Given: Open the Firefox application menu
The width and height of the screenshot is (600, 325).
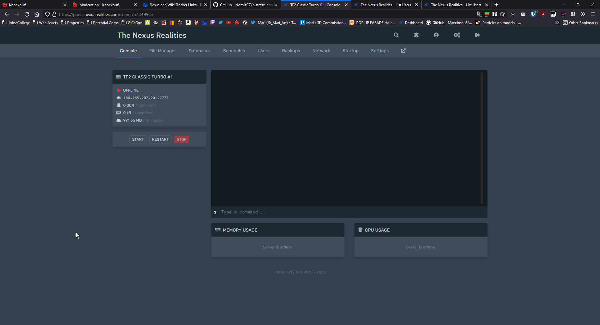Looking at the screenshot, I should pos(593,14).
